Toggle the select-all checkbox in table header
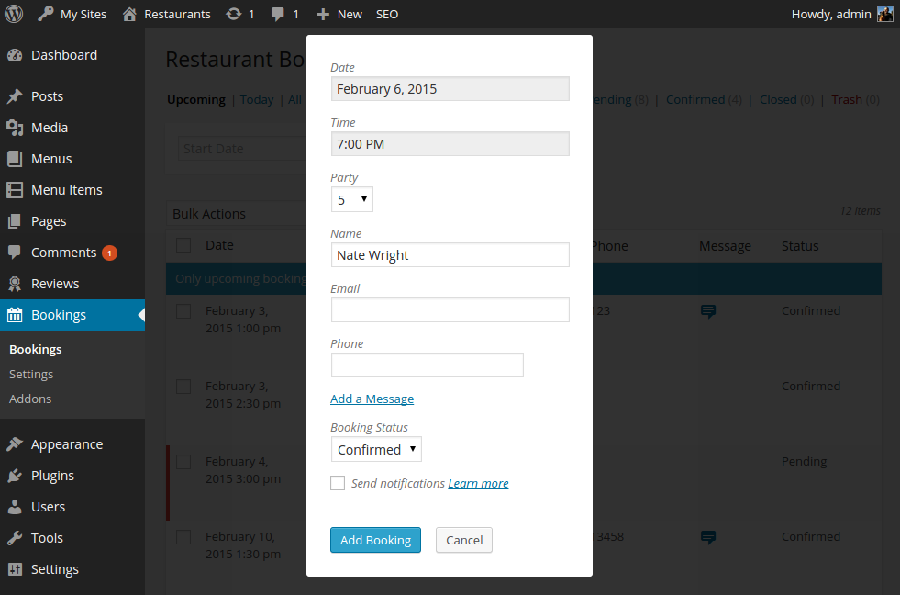This screenshot has height=595, width=900. (183, 245)
